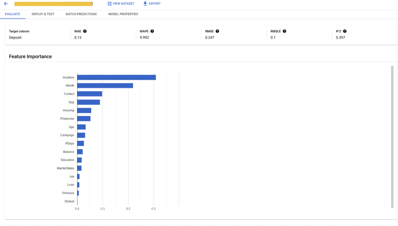Viewport: 398px width, 226px height.
Task: Select the Model Properties tab
Action: tap(123, 14)
